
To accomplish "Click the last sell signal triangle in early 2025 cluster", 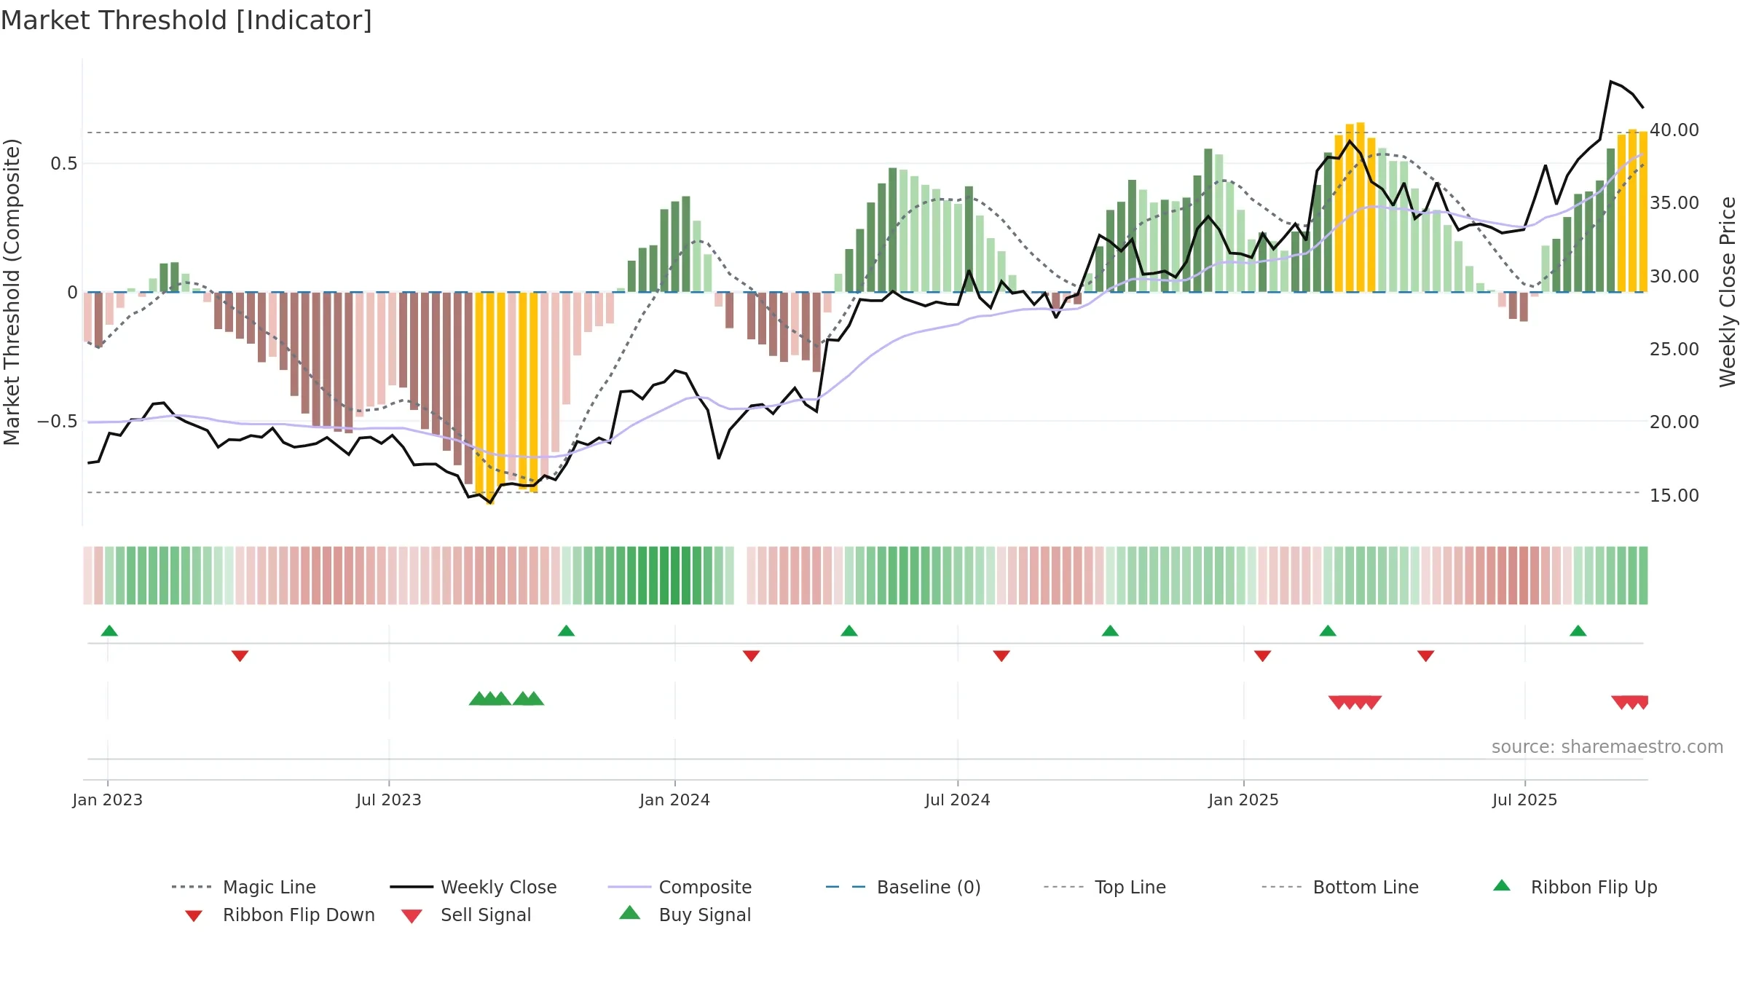I will (1372, 702).
